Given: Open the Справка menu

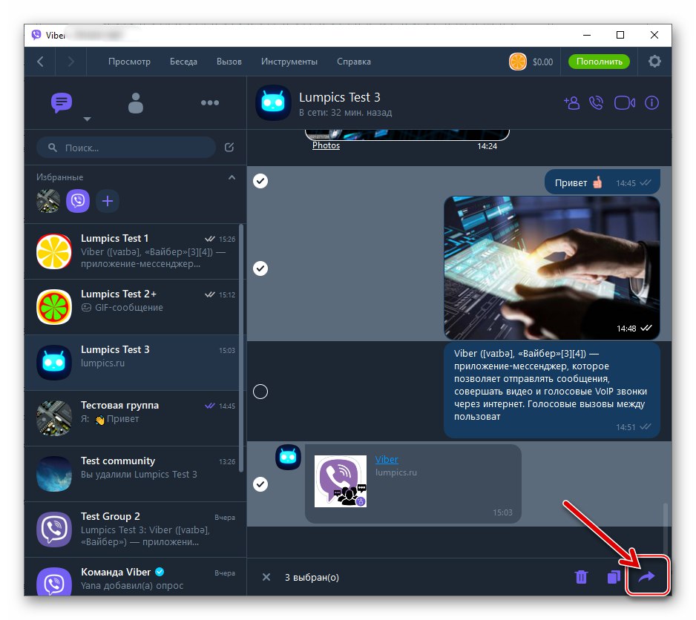Looking at the screenshot, I should pos(354,62).
